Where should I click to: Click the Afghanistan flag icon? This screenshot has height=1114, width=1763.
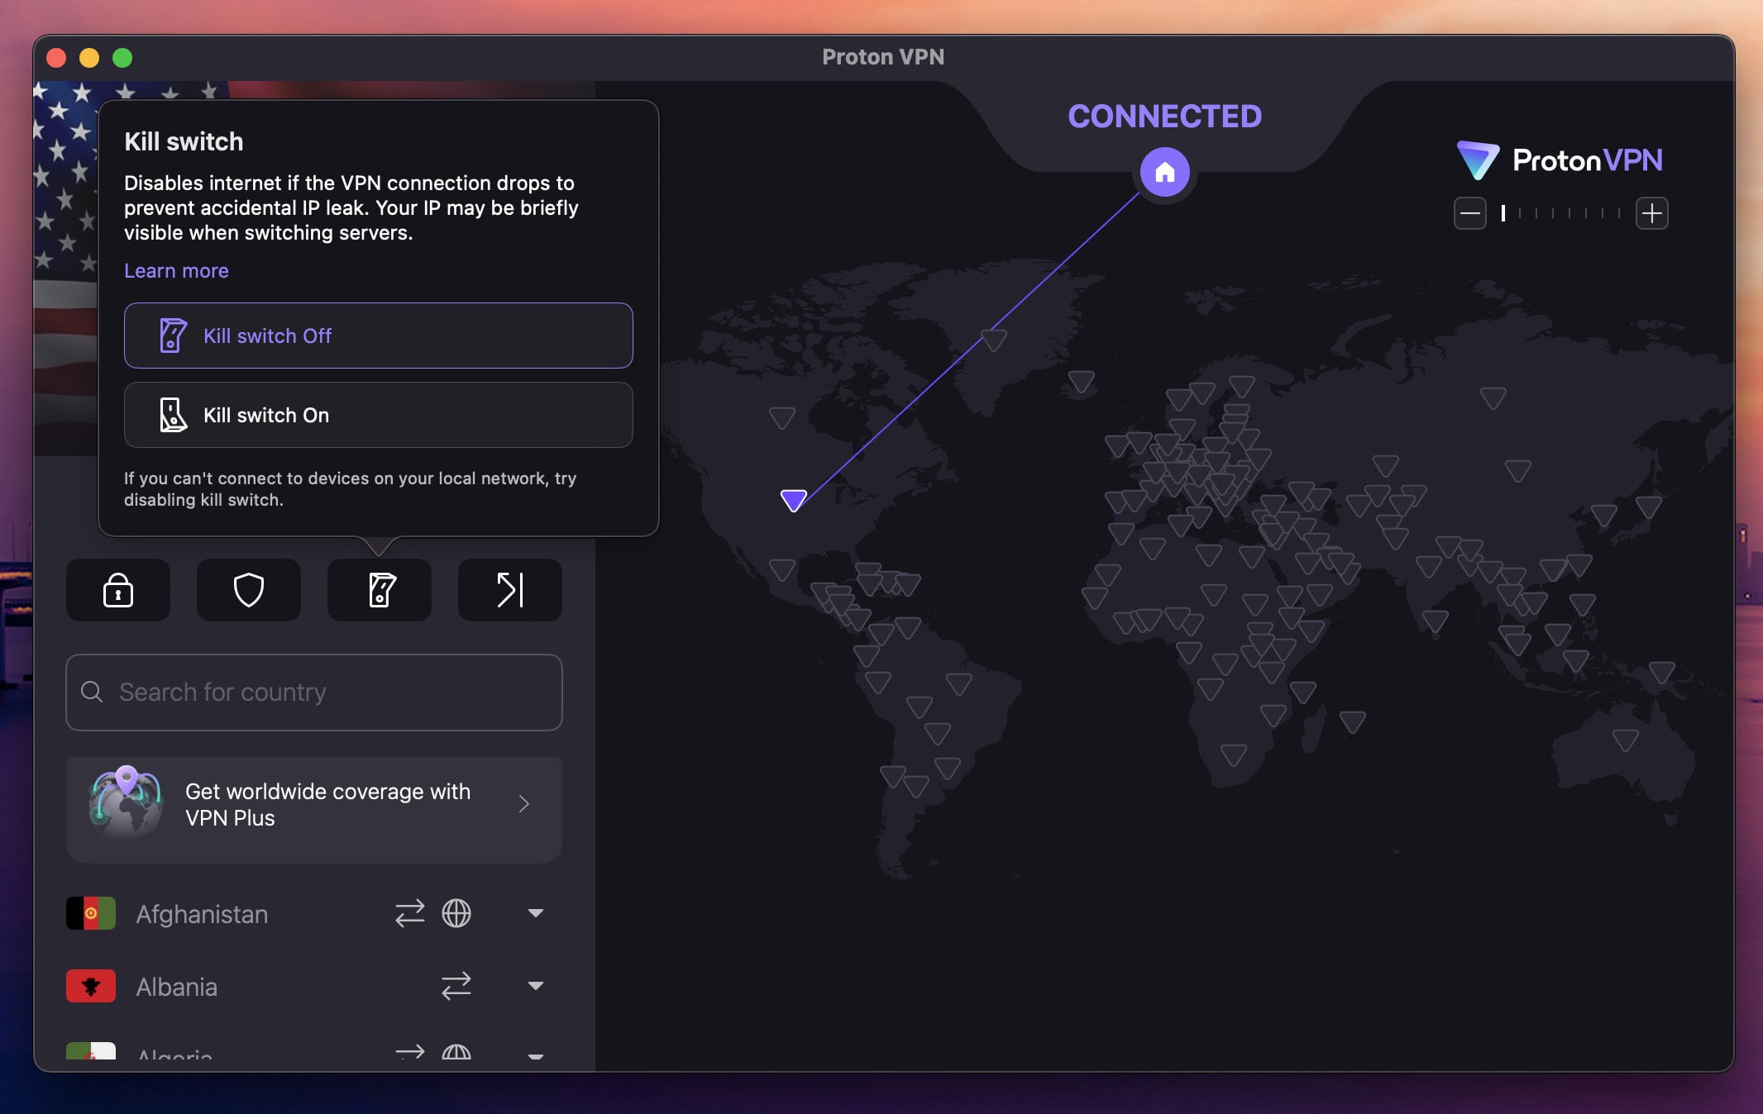coord(91,913)
